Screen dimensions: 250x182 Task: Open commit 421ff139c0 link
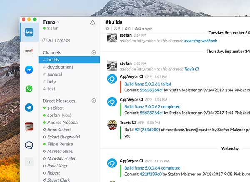click(x=150, y=174)
